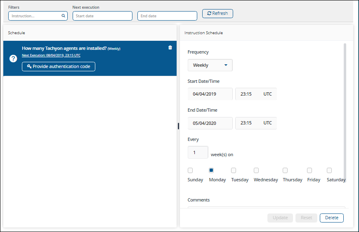This screenshot has width=359, height=232.
Task: Click the search magnifier in Instruction filter
Action: point(63,16)
